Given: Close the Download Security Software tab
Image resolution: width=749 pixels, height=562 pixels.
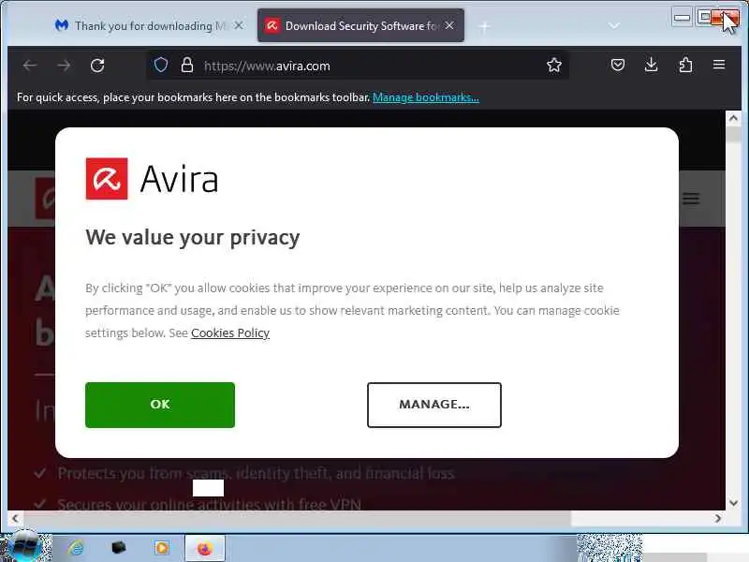Looking at the screenshot, I should 449,26.
